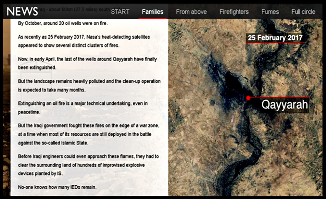The width and height of the screenshot is (326, 199).
Task: Click the NEWS logo
Action: (x=22, y=11)
